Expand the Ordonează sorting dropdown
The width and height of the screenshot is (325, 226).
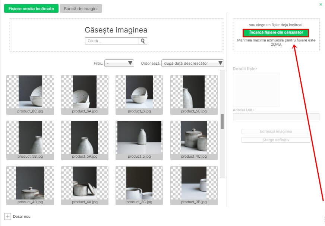[192, 63]
